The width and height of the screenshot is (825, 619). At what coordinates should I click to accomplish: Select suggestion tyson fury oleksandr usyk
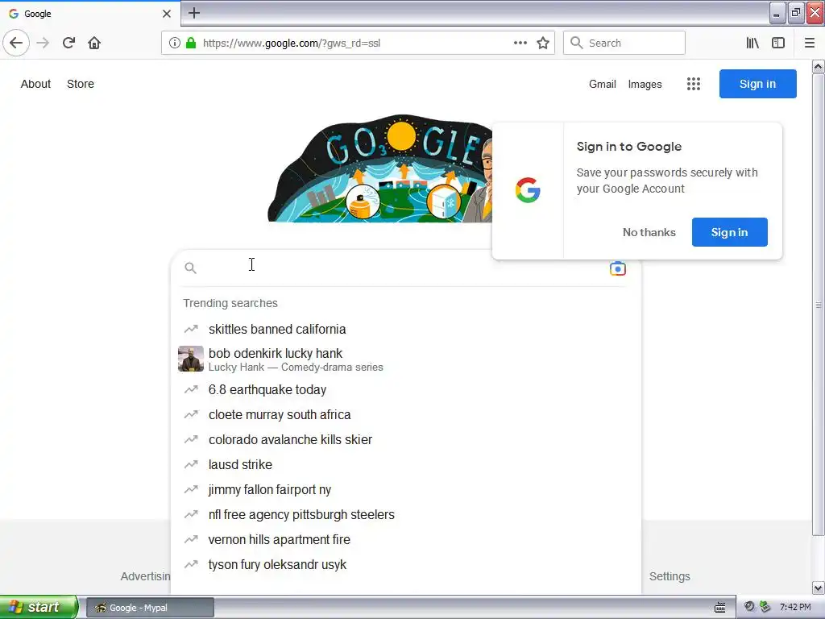pos(405,565)
